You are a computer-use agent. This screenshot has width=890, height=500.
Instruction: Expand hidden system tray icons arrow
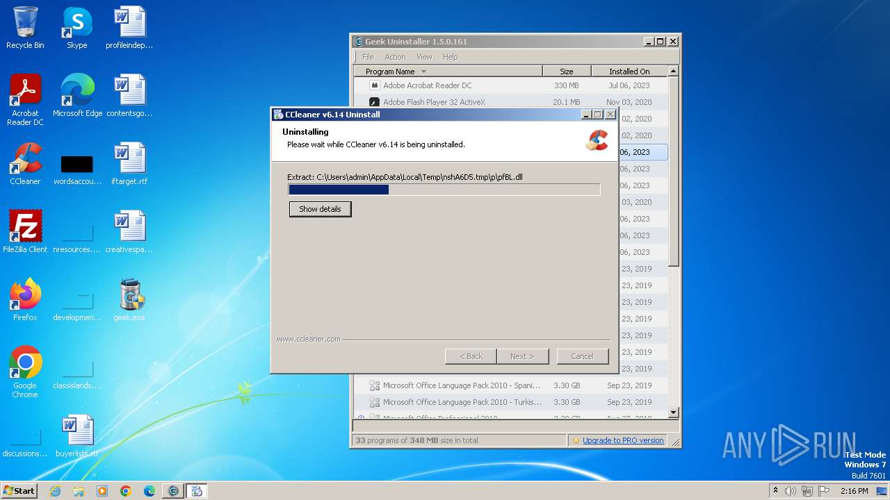pos(776,491)
